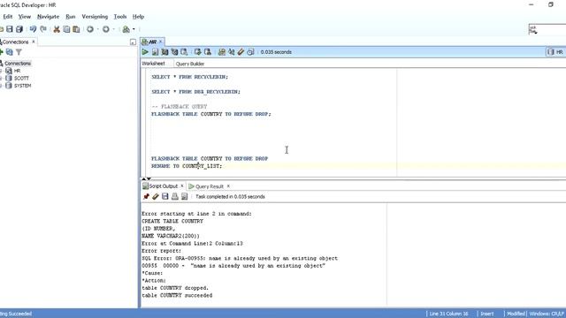Image resolution: width=566 pixels, height=318 pixels.
Task: Close the Script Output tab
Action: 182,186
